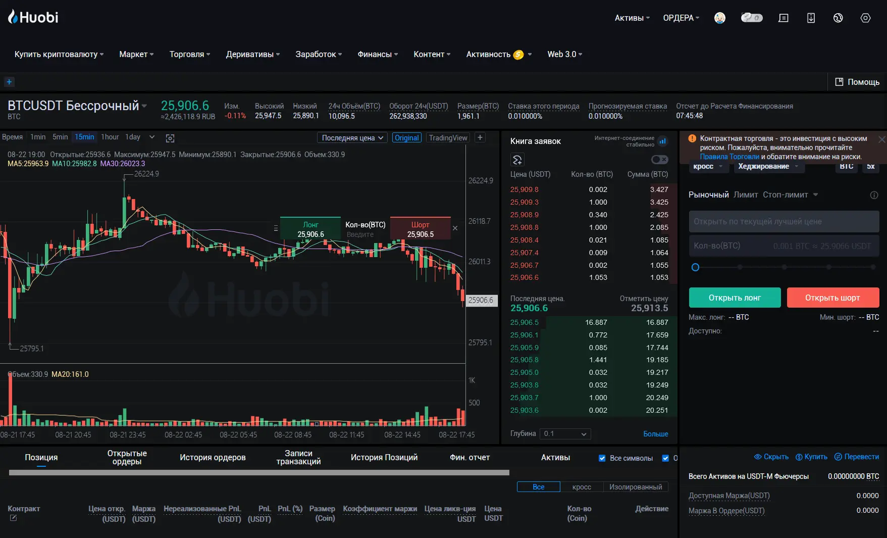Open the 'Деривативы' menu
The height and width of the screenshot is (538, 887).
click(252, 55)
